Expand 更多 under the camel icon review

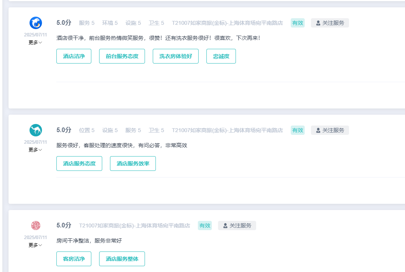coord(35,150)
